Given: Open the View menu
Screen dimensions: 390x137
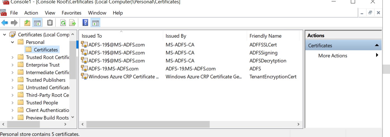Looking at the screenshot, I should point(50,13).
